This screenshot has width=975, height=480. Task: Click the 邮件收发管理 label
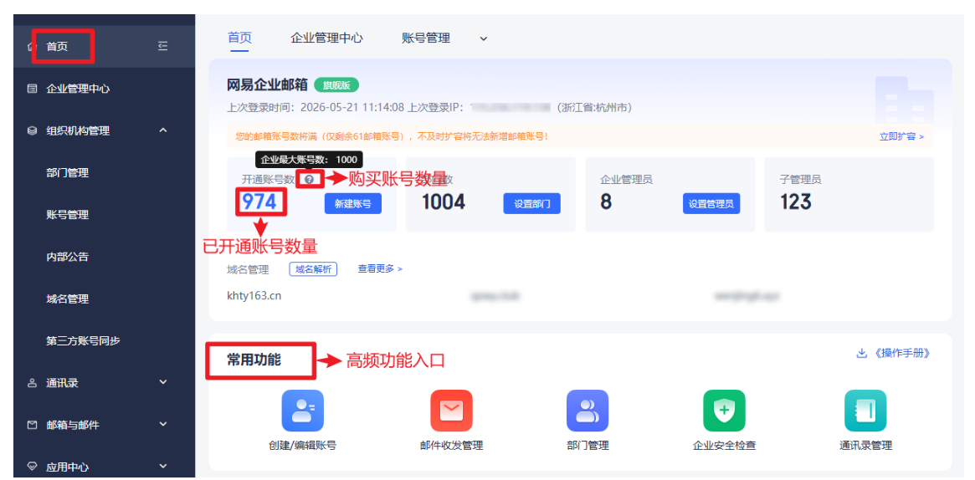click(451, 445)
